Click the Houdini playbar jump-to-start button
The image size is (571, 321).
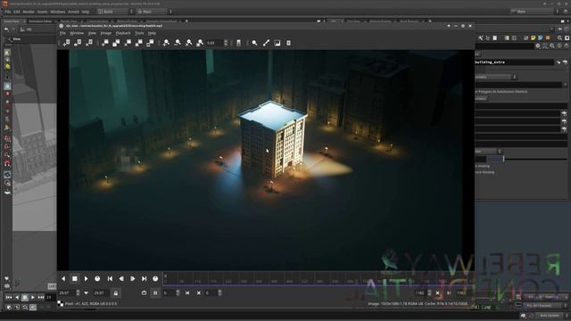9,297
